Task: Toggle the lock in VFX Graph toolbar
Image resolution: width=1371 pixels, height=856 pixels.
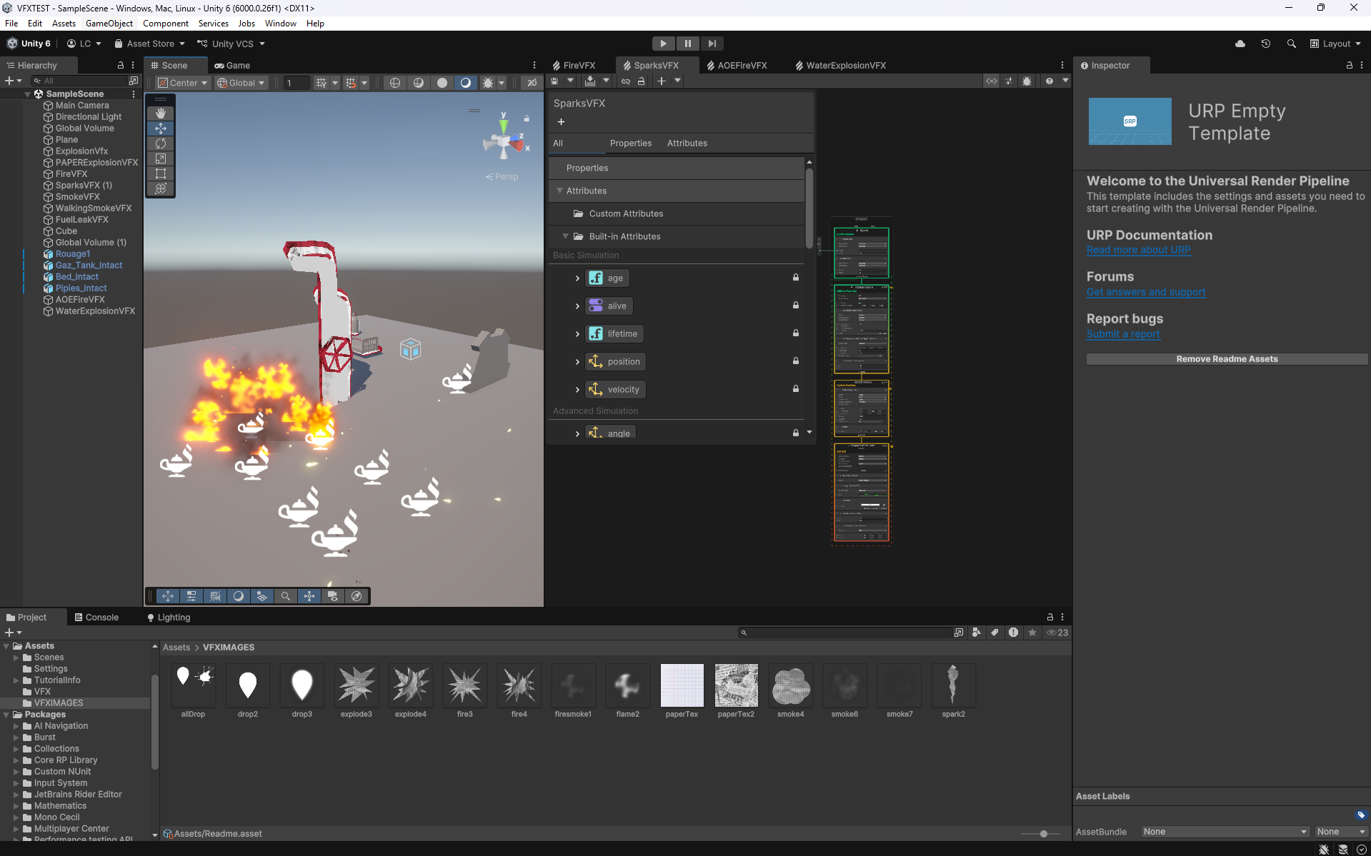Action: [x=641, y=81]
